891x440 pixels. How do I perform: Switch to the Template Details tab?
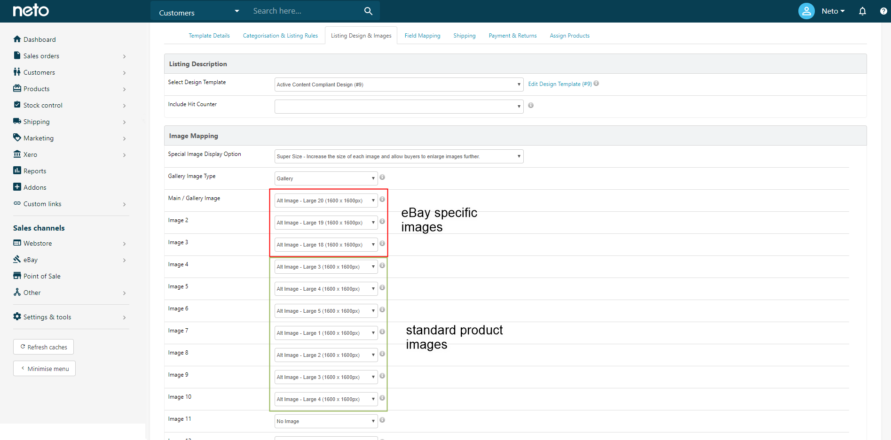coord(209,36)
